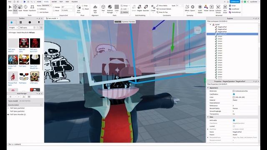Insert a LocalScript

point(234,9)
